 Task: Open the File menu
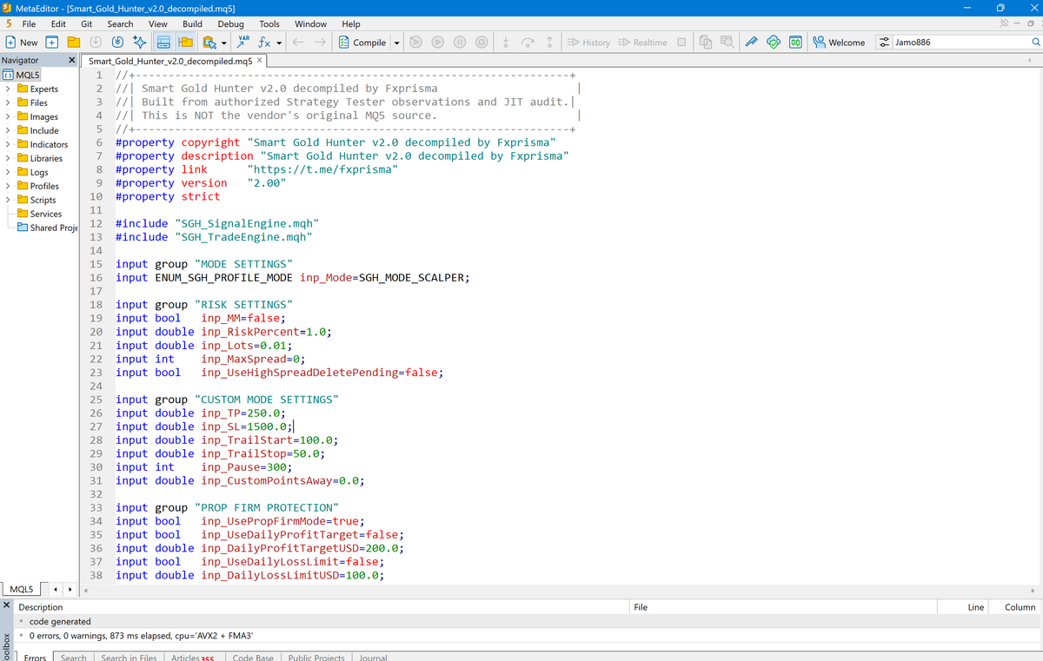click(x=29, y=24)
